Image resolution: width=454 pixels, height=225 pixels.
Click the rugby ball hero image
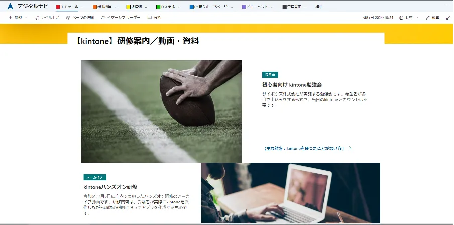click(161, 111)
